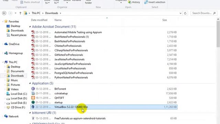The image size is (220, 124).
Task: Open Music folder in sidebar
Action: tap(14, 80)
